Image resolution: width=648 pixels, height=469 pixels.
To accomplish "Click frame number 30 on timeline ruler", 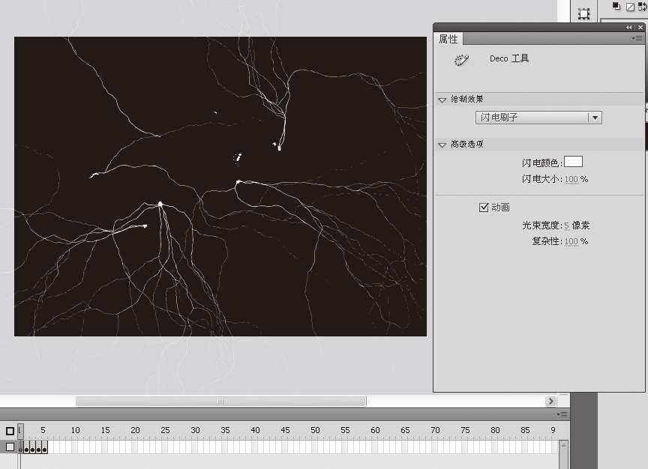I will point(195,430).
